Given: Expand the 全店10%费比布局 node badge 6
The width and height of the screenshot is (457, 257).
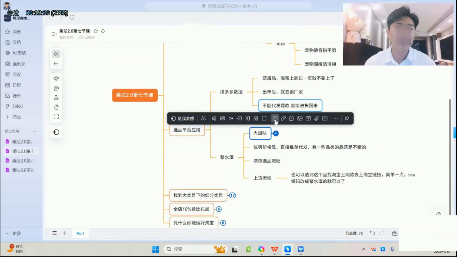Looking at the screenshot, I should [x=219, y=209].
